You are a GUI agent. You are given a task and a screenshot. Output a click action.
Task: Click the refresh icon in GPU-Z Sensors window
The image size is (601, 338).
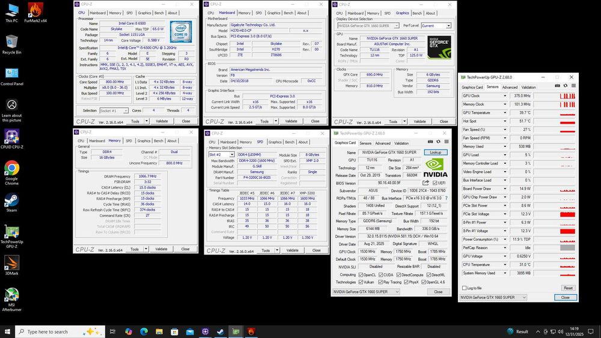pyautogui.click(x=566, y=86)
